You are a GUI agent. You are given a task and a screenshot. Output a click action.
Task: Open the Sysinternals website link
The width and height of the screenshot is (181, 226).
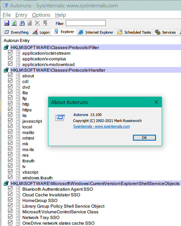tap(102, 126)
